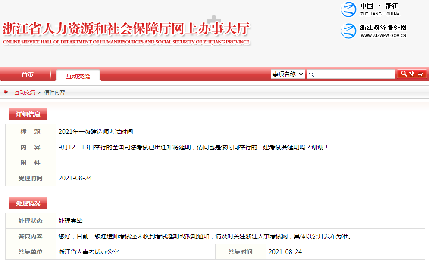The image size is (429, 263).
Task: Select the 互动交流 navigation tab
Action: [78, 76]
